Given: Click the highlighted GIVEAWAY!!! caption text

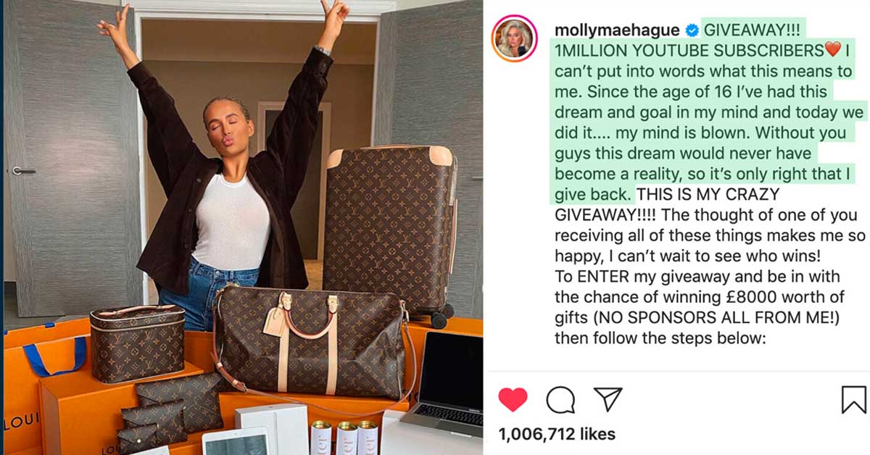Looking at the screenshot, I should tap(755, 30).
